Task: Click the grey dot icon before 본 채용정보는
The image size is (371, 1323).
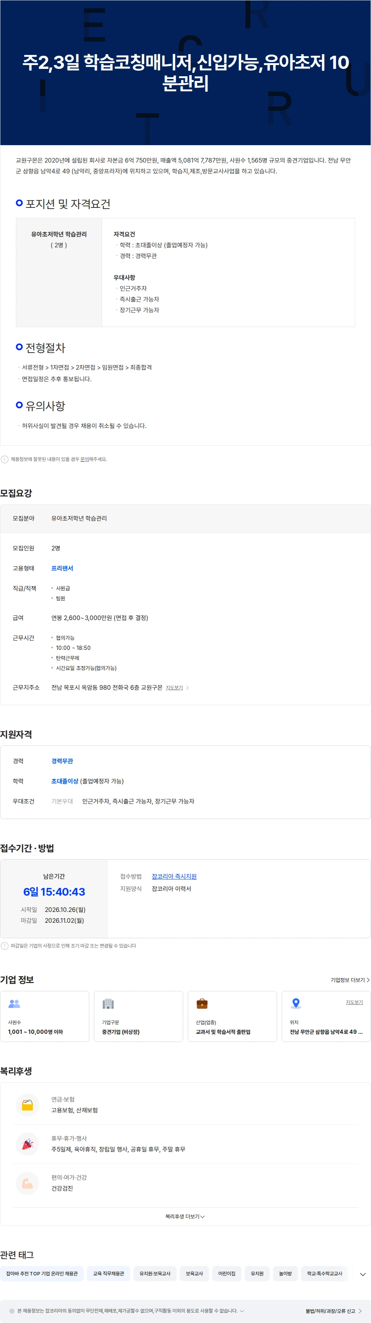Action: [x=12, y=1311]
